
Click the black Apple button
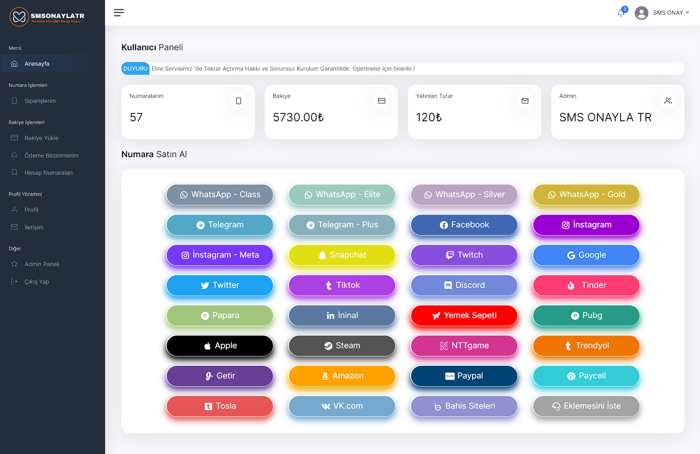(x=219, y=346)
